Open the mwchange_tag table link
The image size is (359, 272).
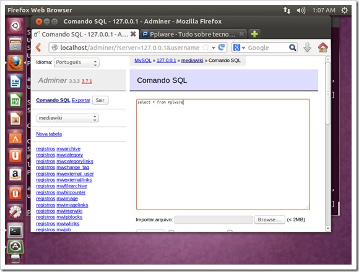pyautogui.click(x=73, y=168)
